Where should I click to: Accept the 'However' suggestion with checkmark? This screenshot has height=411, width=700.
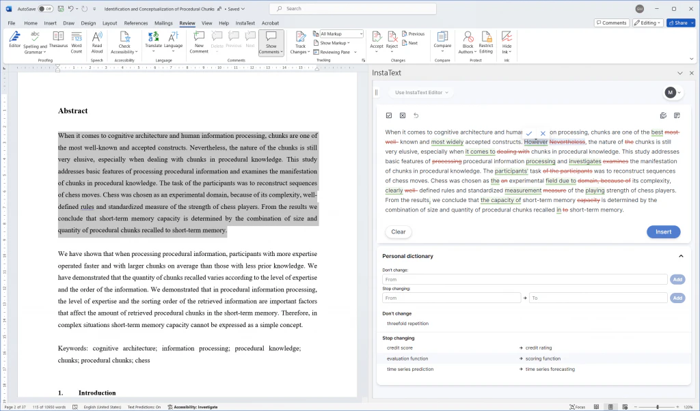point(529,133)
